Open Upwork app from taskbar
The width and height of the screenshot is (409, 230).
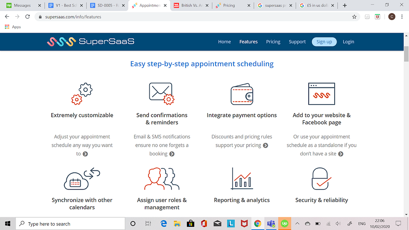(x=285, y=223)
